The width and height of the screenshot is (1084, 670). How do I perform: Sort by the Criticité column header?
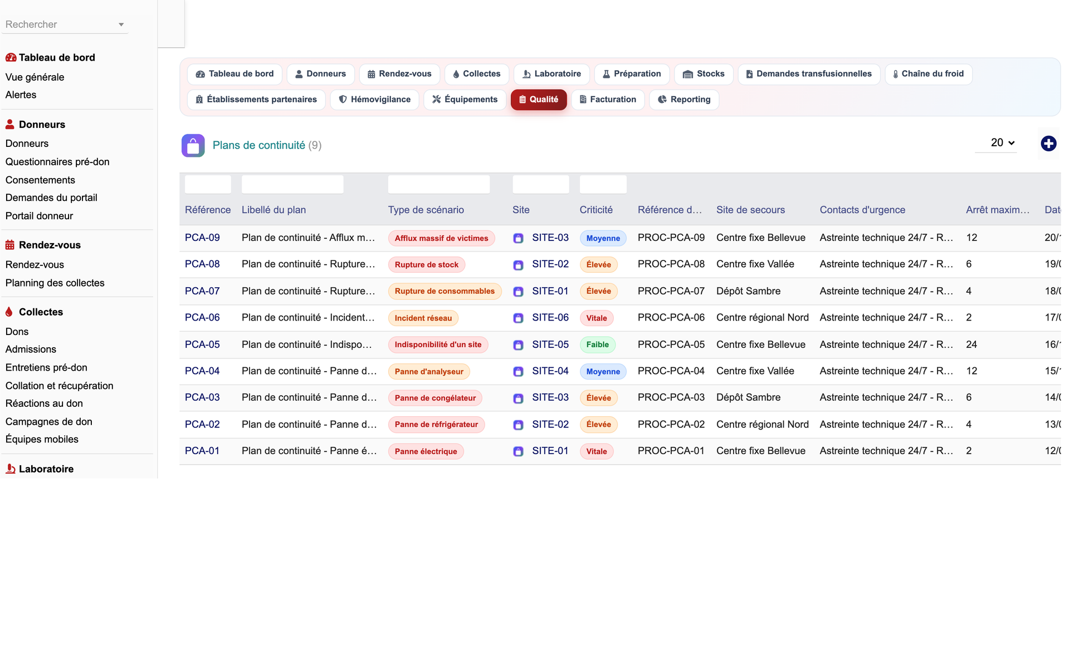[x=596, y=210]
